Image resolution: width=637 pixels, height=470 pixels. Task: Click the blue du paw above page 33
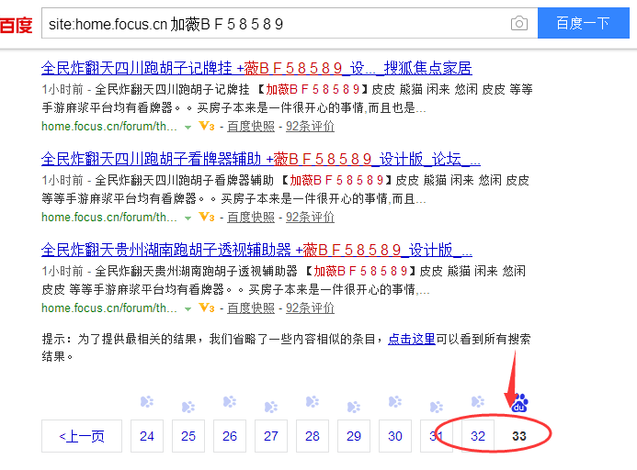click(519, 403)
